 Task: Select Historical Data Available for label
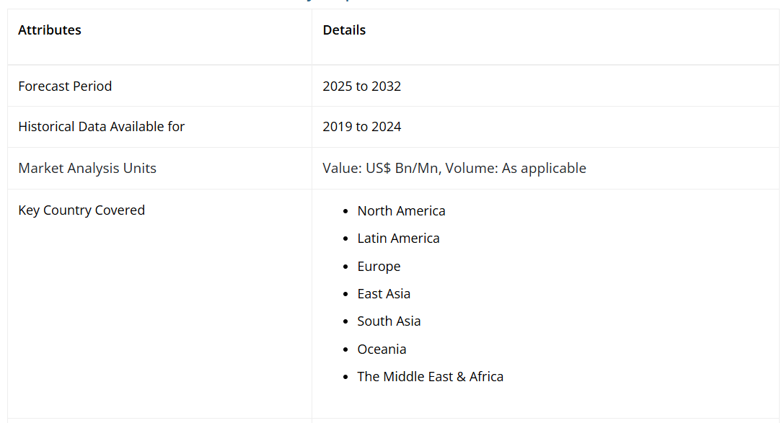pyautogui.click(x=102, y=127)
